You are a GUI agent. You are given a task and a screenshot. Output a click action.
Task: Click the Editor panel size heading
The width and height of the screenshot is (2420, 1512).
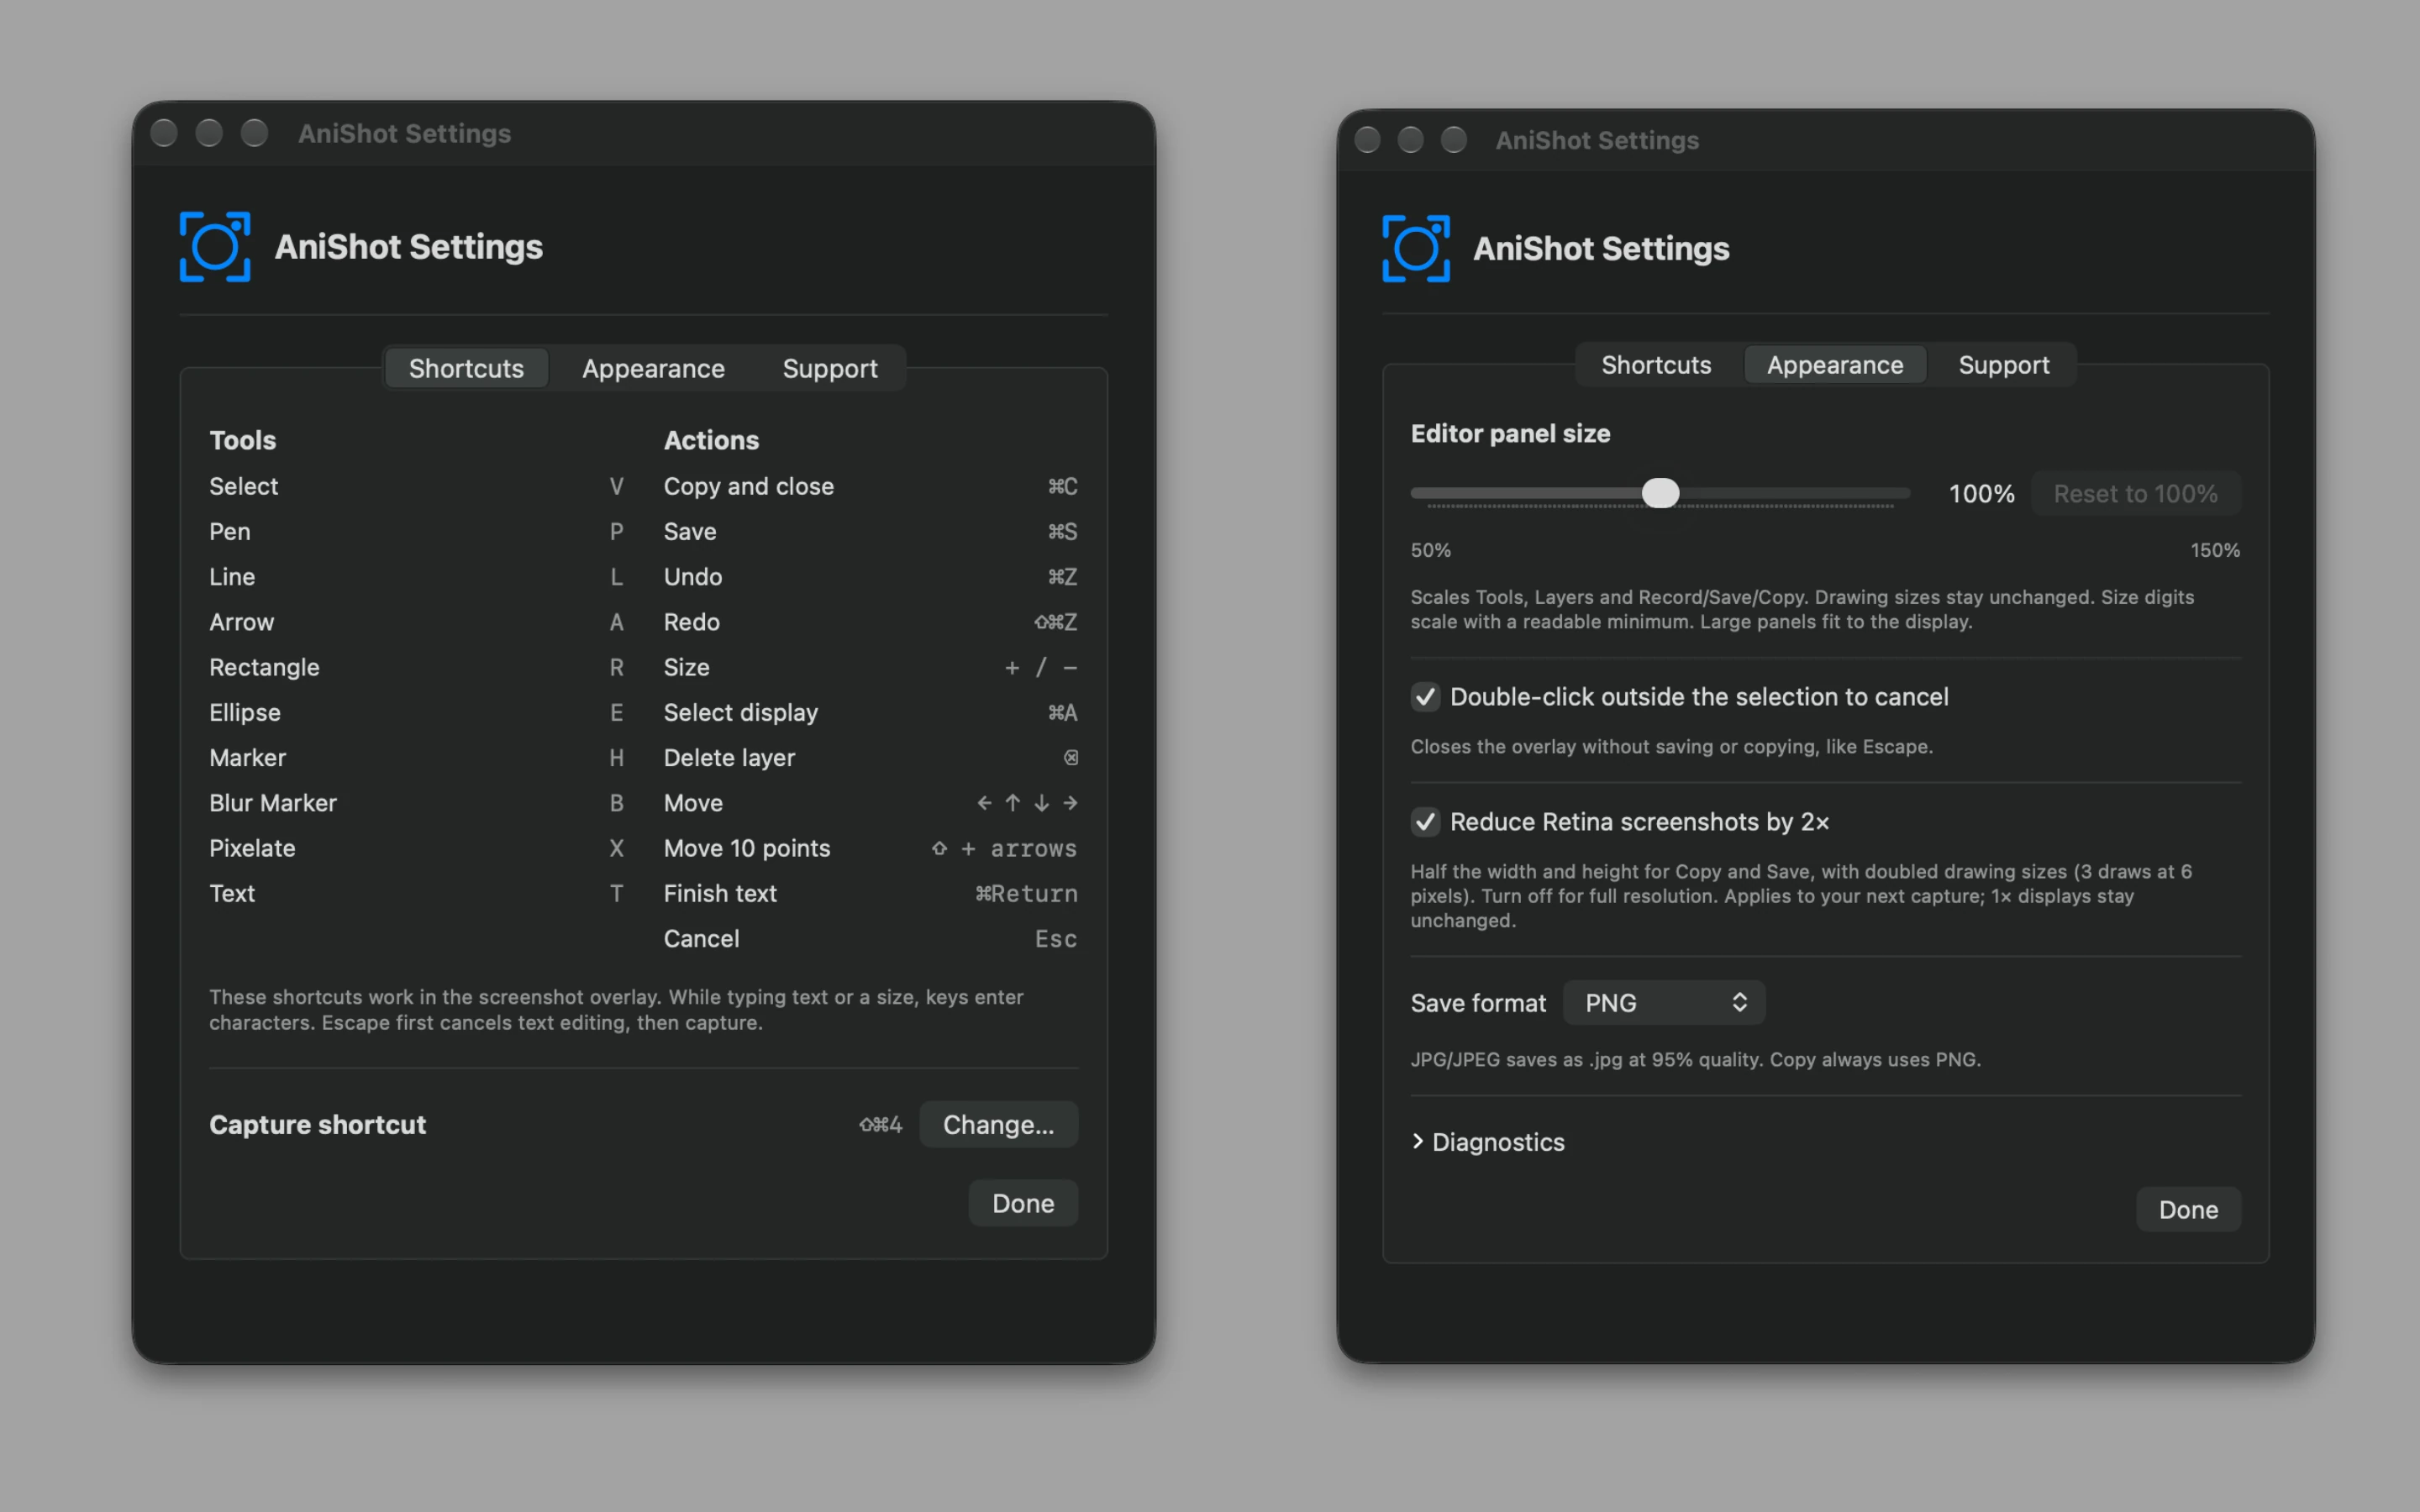[x=1510, y=433]
